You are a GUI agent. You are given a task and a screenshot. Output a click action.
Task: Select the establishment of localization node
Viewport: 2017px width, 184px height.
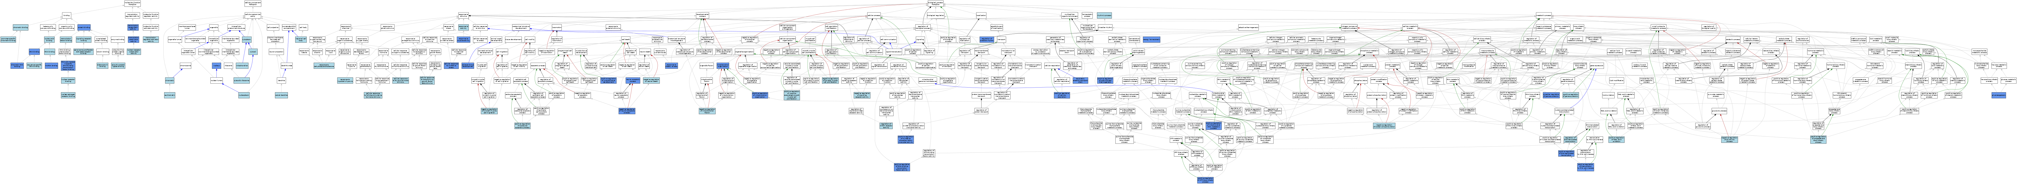pyautogui.click(x=997, y=27)
